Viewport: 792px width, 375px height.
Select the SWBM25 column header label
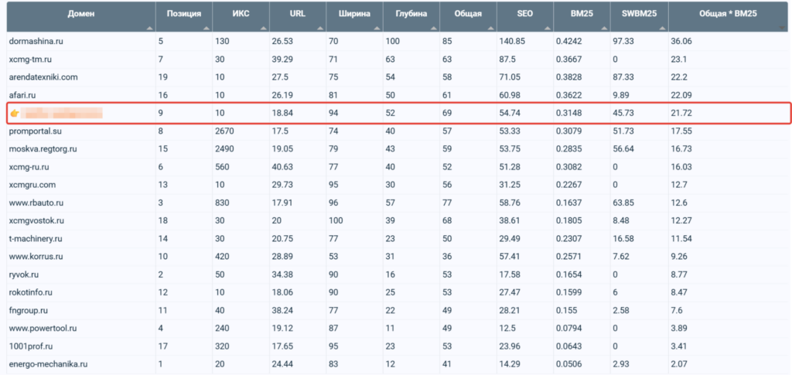[638, 14]
